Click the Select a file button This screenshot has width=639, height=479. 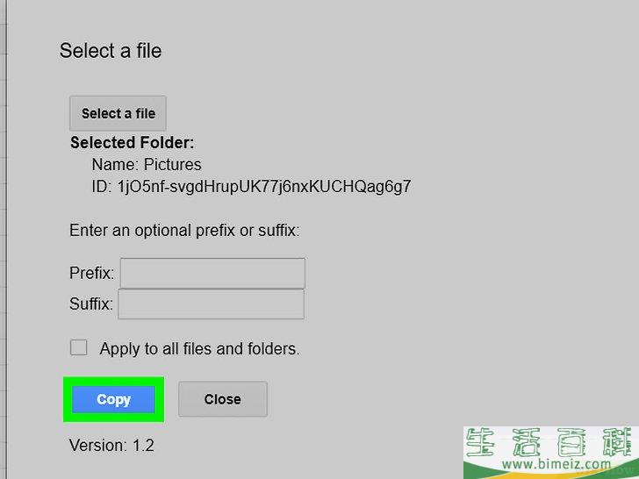(118, 113)
